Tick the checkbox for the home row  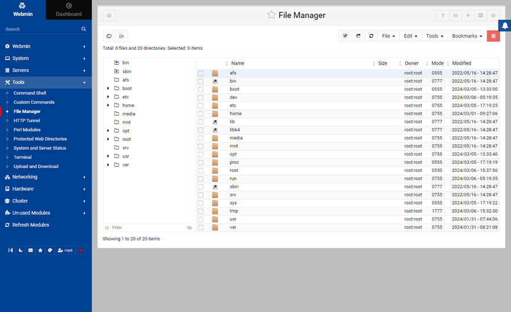point(200,113)
